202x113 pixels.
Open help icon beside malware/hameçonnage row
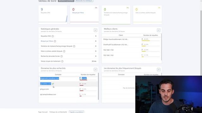click(74, 46)
